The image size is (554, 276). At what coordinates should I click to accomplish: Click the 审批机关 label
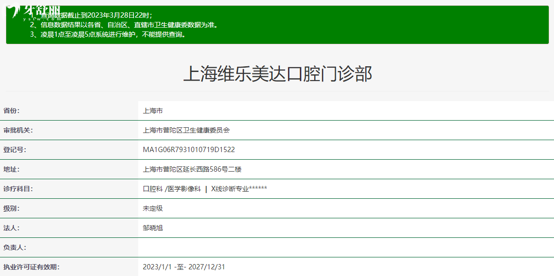pyautogui.click(x=18, y=131)
